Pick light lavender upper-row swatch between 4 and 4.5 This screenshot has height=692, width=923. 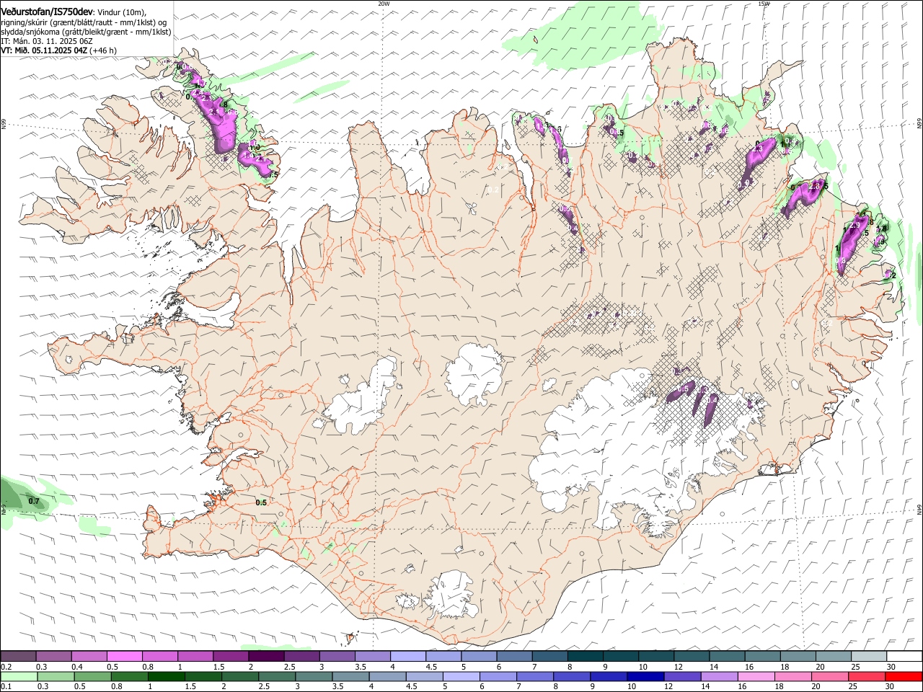pos(407,657)
